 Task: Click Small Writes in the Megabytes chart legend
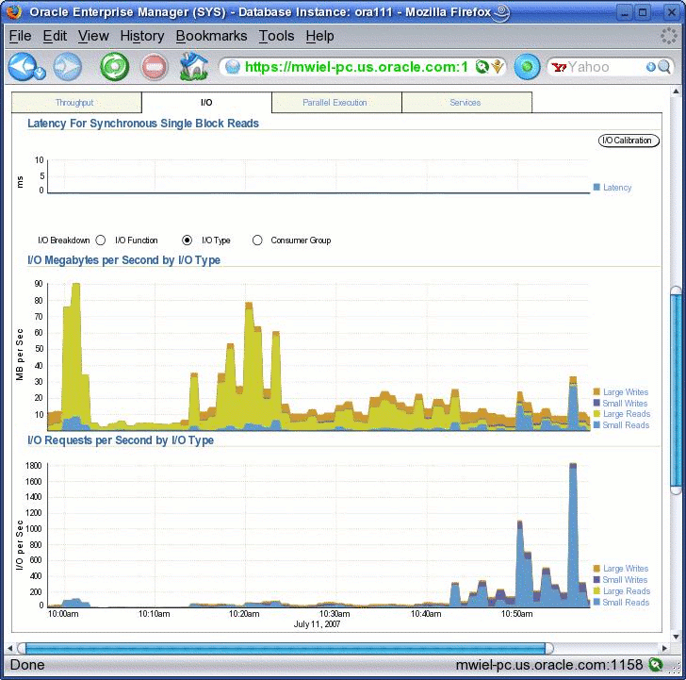tap(625, 404)
